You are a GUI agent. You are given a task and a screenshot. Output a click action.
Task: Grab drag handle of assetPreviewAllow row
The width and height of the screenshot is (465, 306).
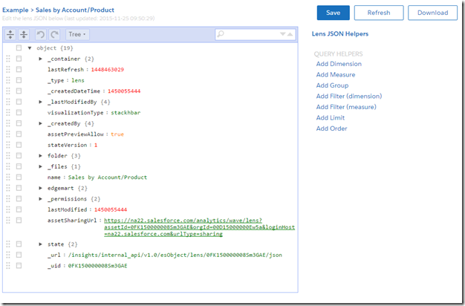[x=8, y=134]
